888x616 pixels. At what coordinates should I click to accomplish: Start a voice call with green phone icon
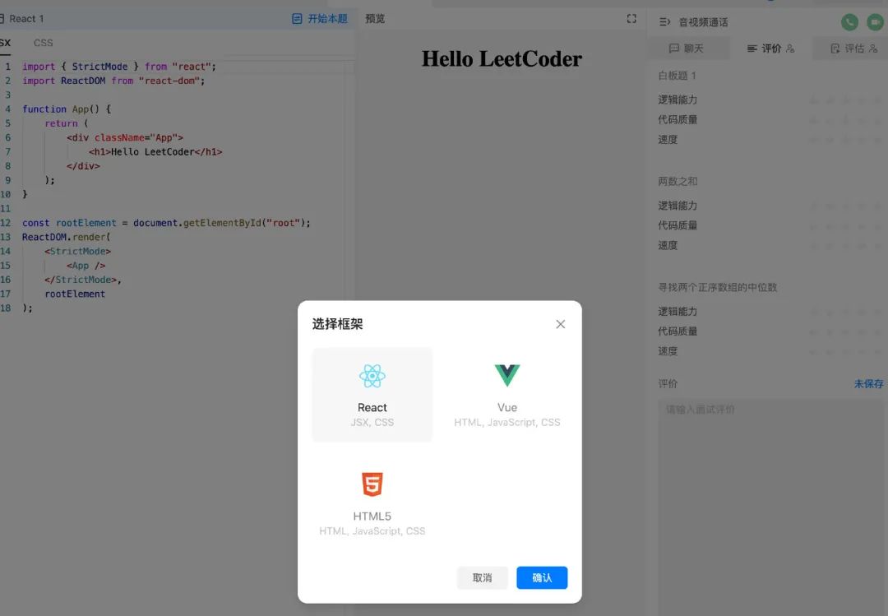click(x=849, y=22)
